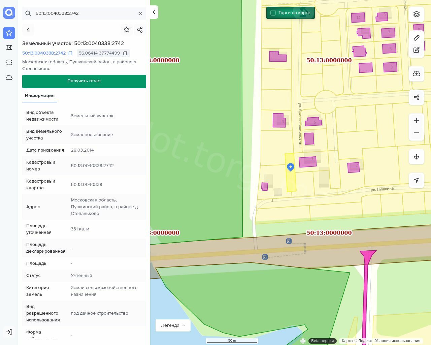This screenshot has width=431, height=345.
Task: Click the geolocation arrow icon
Action: point(417,180)
